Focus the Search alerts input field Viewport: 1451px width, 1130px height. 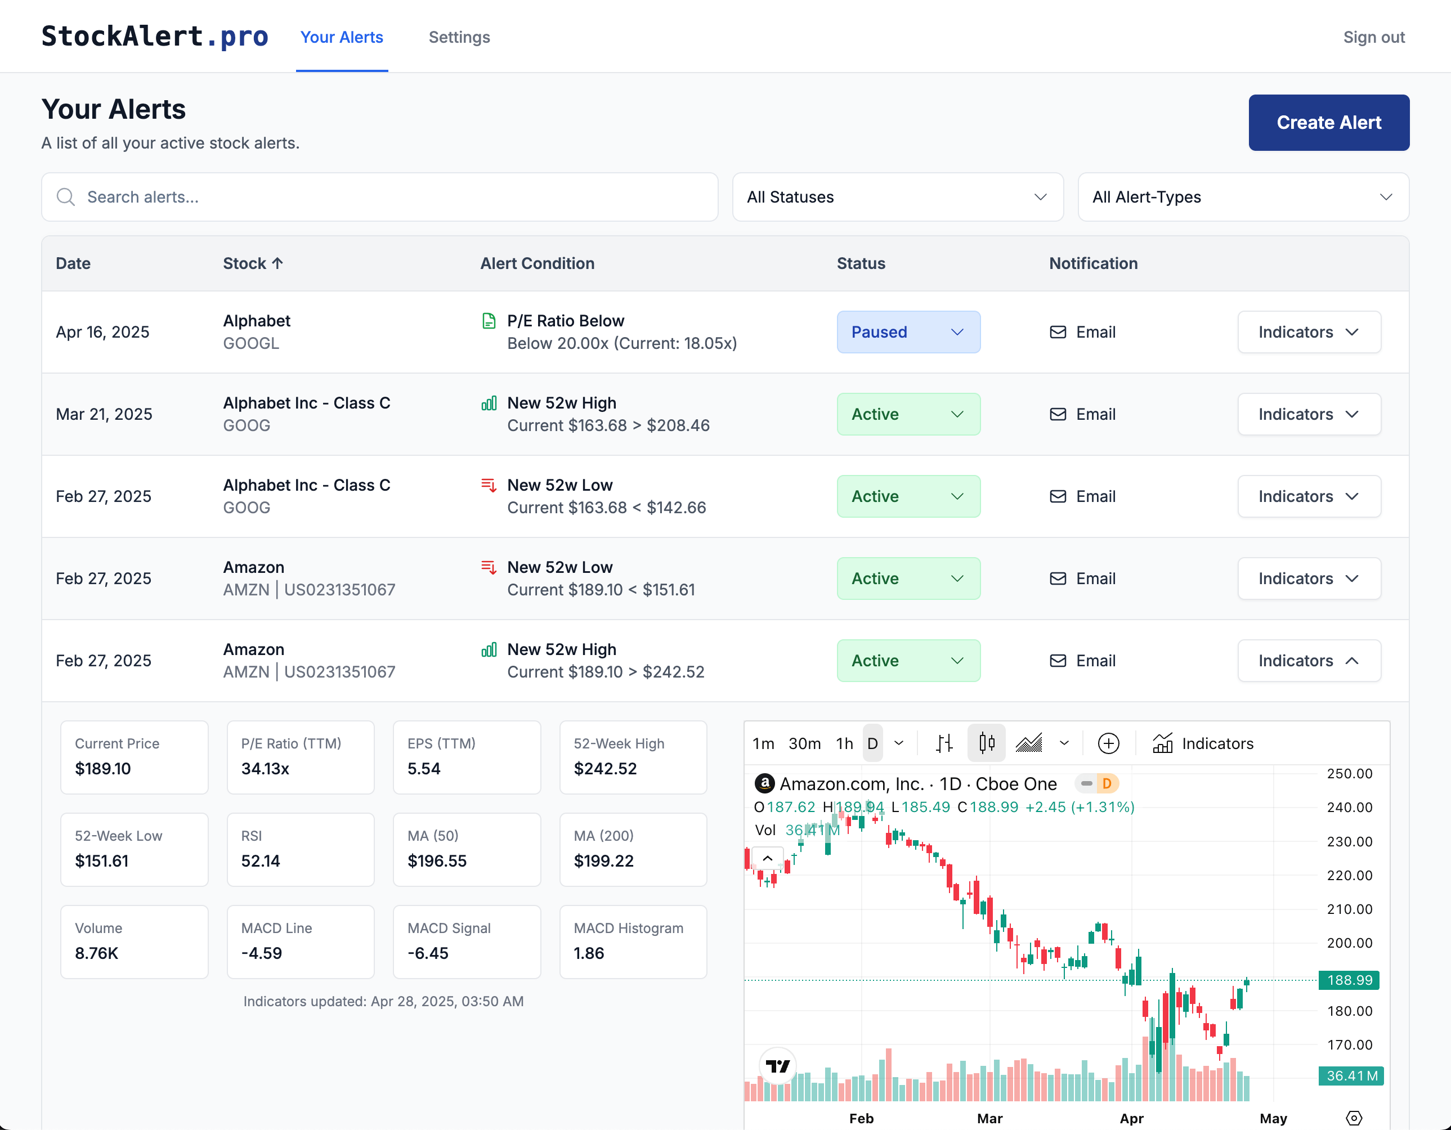(x=379, y=196)
